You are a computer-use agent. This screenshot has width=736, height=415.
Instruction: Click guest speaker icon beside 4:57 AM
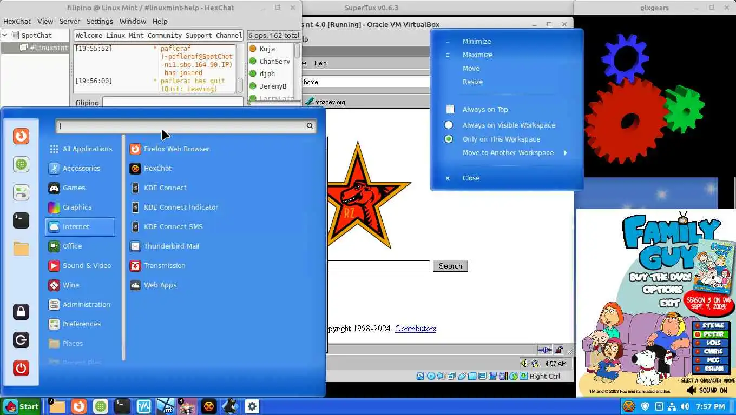point(524,363)
